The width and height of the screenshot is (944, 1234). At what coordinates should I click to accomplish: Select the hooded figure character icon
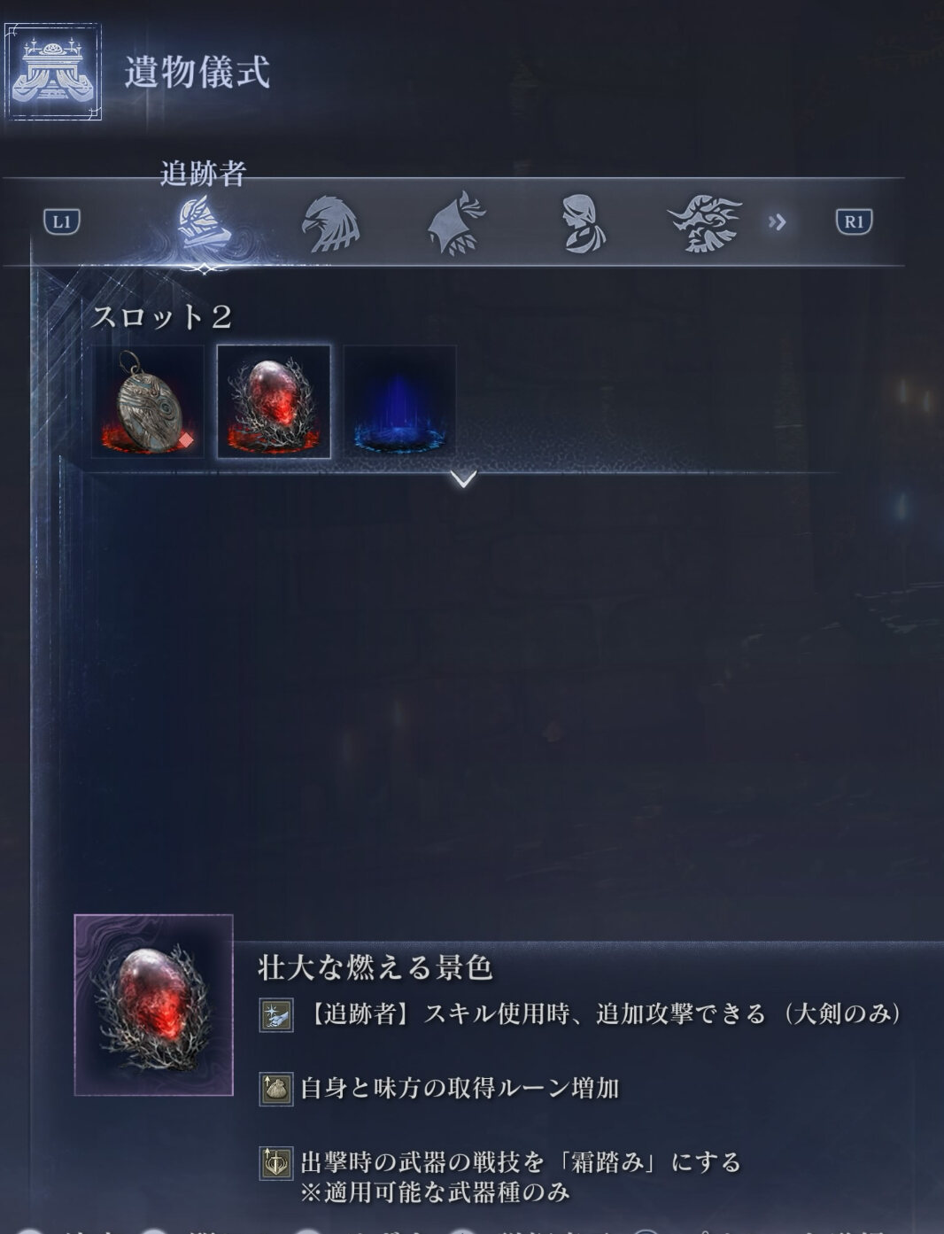457,223
